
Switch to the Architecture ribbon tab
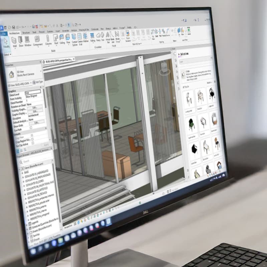(14, 33)
